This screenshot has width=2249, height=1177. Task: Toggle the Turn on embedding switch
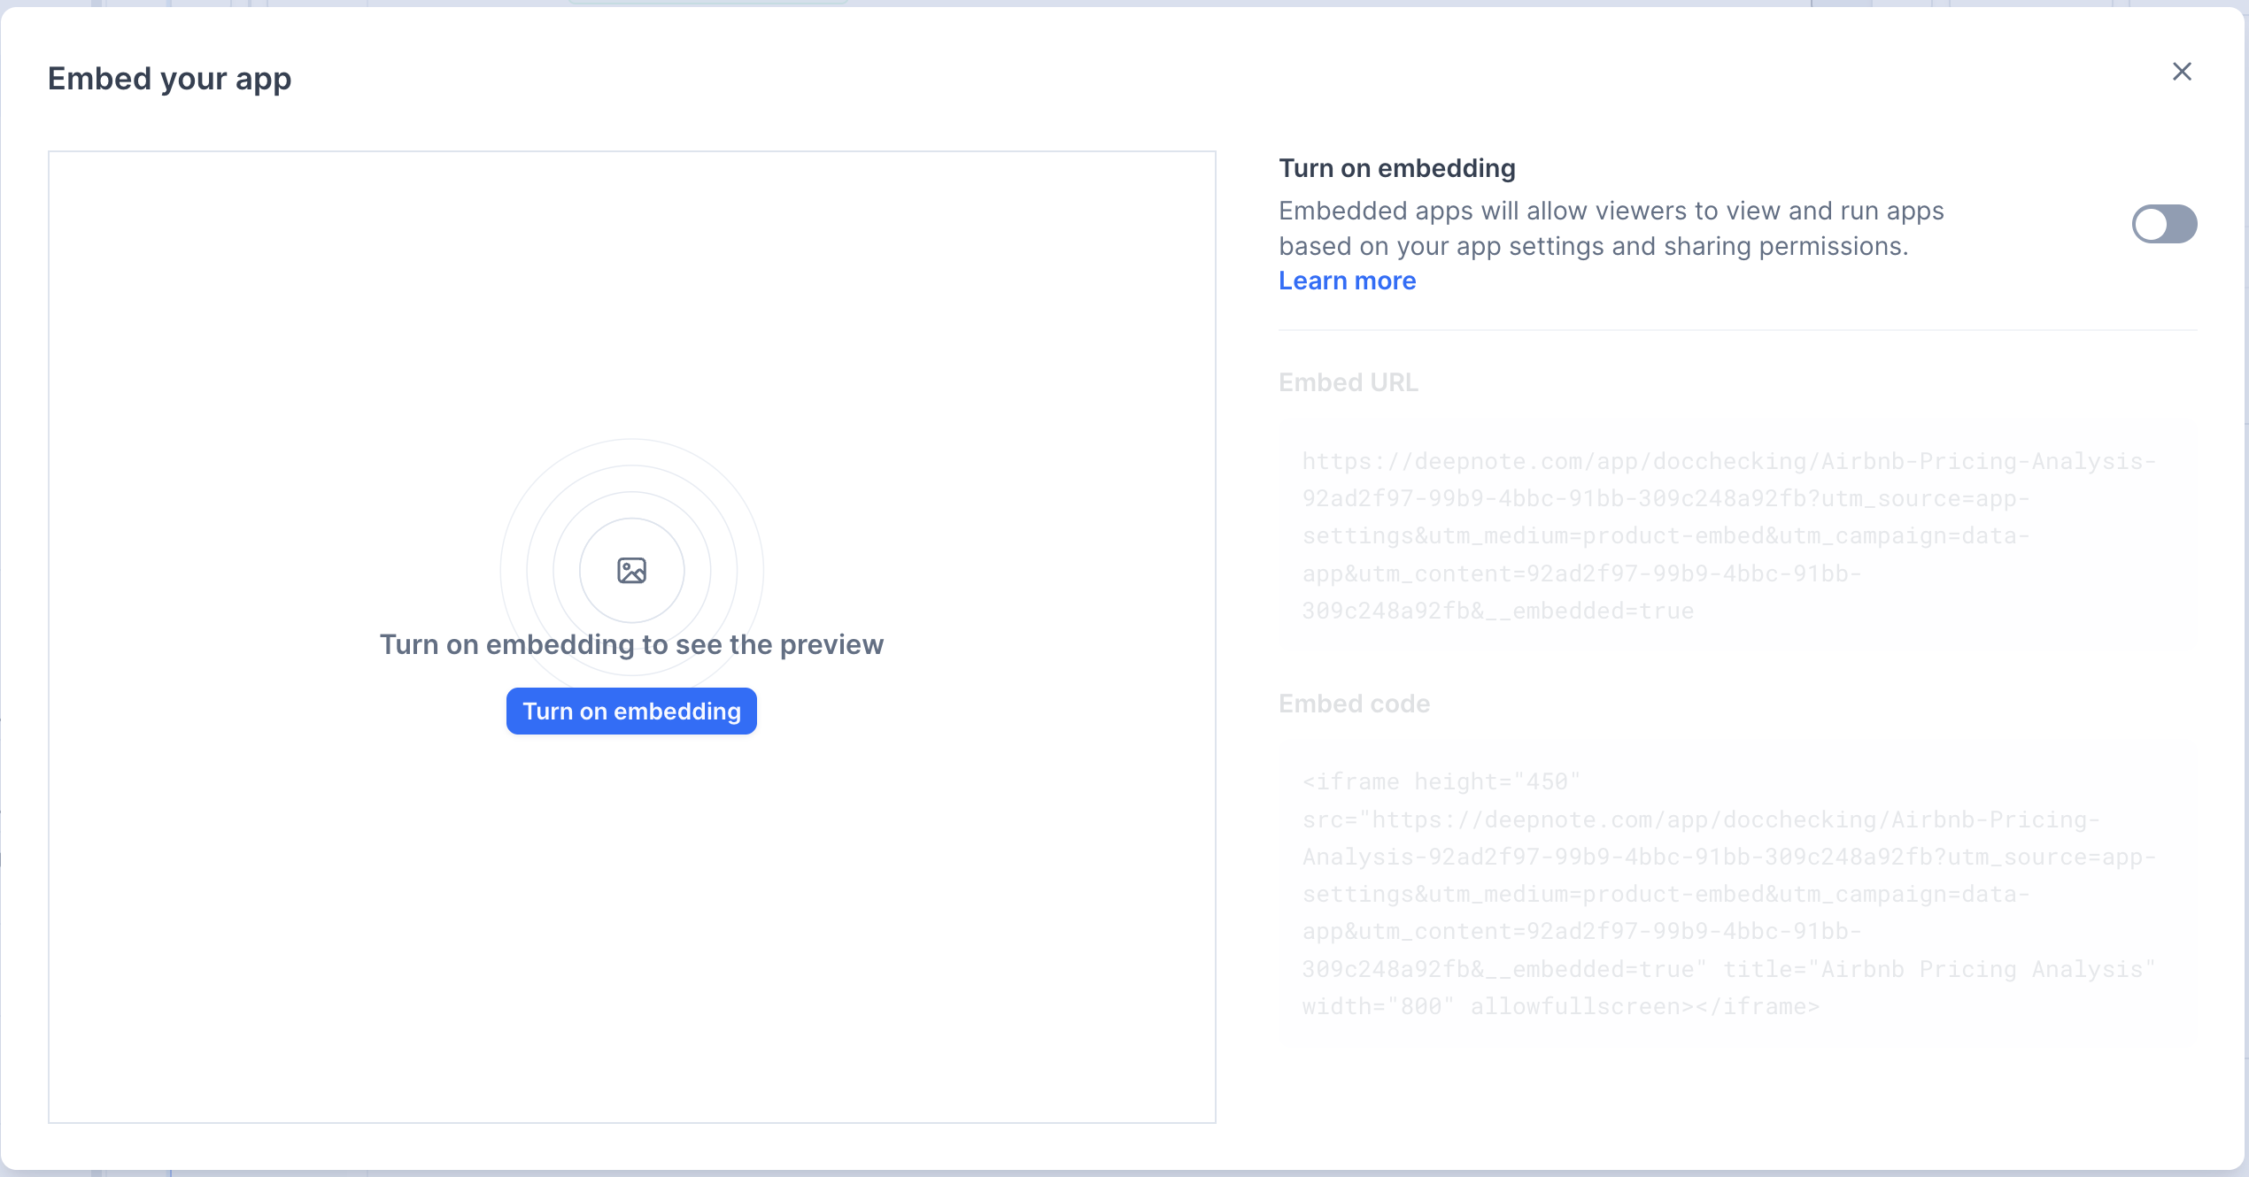2164,224
